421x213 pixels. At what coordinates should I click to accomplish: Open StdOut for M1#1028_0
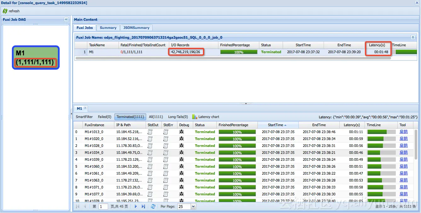[150, 146]
